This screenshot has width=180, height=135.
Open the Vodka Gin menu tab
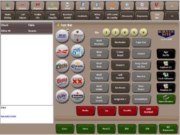[x=37, y=16]
